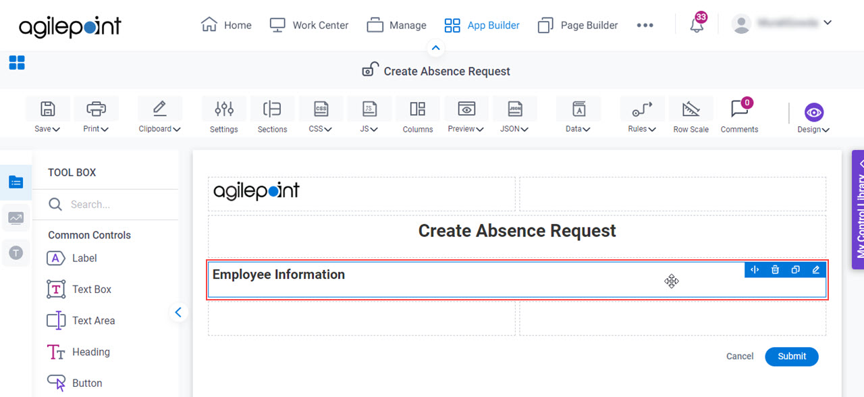This screenshot has width=864, height=397.
Task: Select the Label control in toolbox
Action: click(72, 258)
